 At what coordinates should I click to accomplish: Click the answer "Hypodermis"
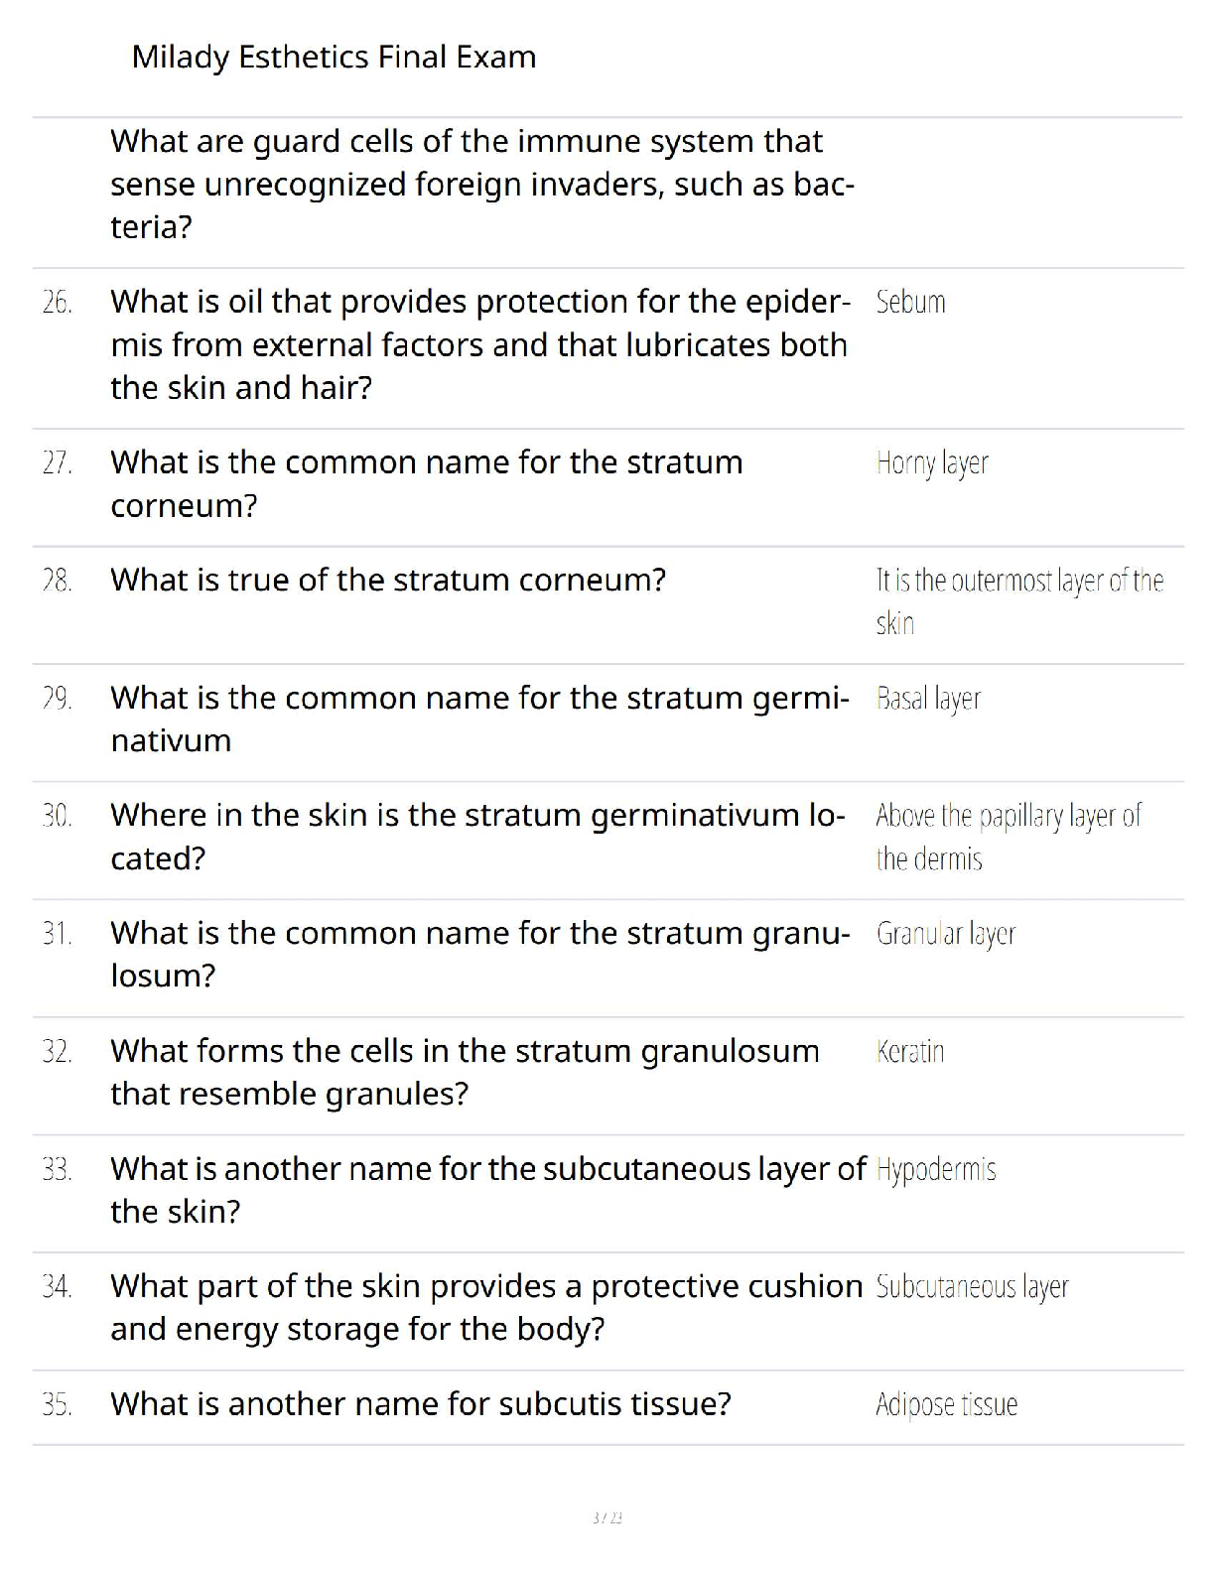936,1169
